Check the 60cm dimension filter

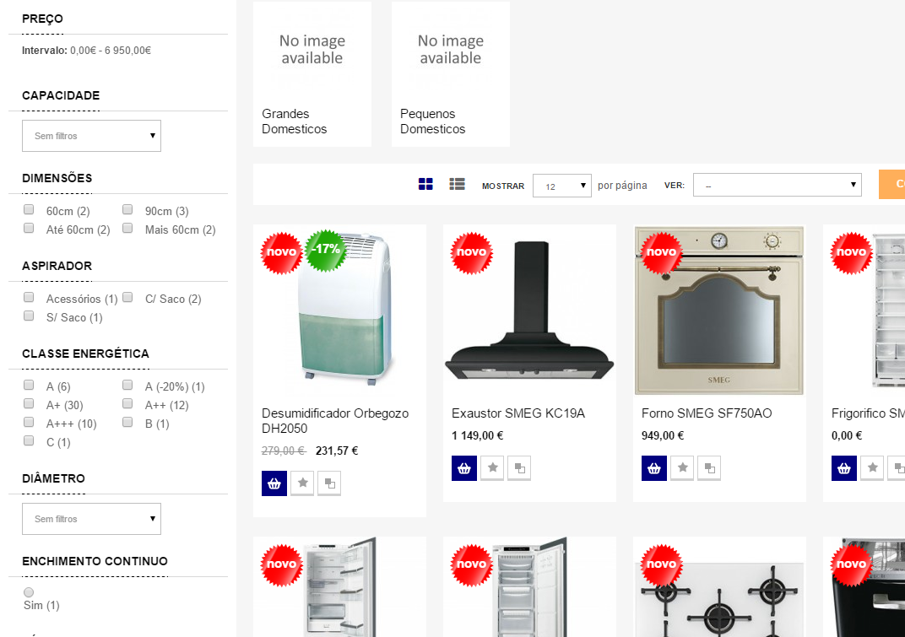click(29, 209)
